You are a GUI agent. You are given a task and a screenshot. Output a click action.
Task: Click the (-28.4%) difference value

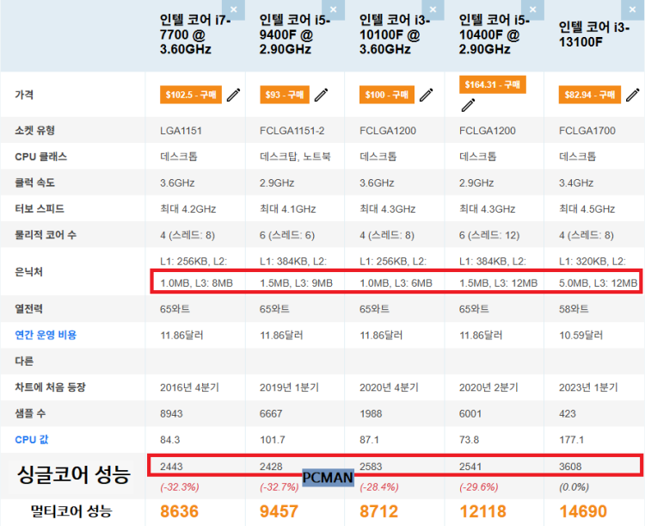tap(379, 487)
